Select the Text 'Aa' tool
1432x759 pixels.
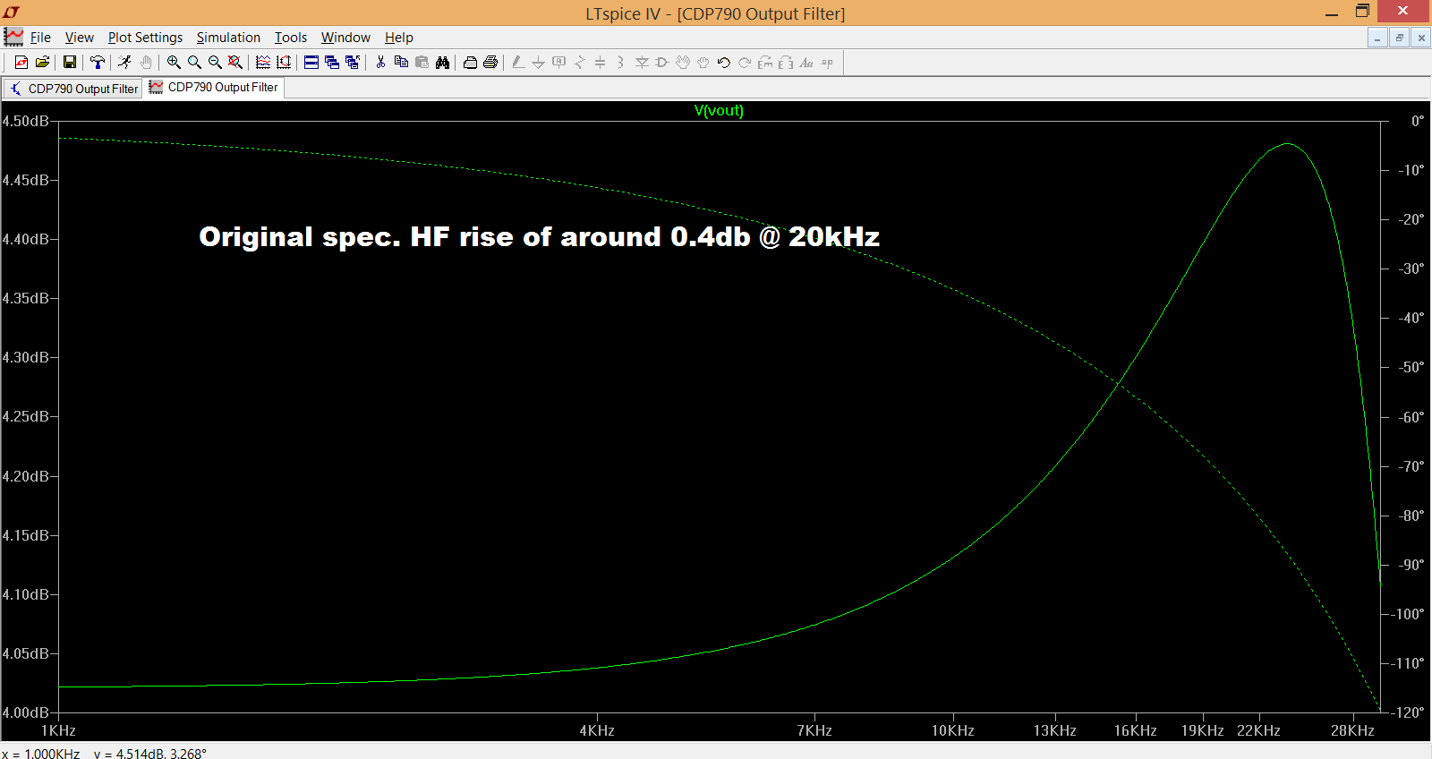[x=806, y=62]
